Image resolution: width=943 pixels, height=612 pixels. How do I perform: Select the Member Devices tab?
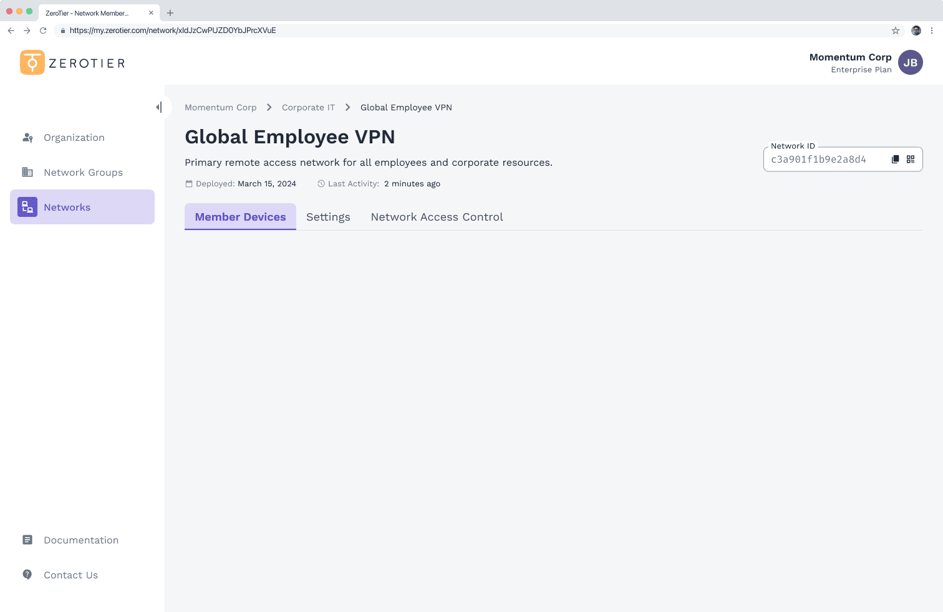click(240, 217)
